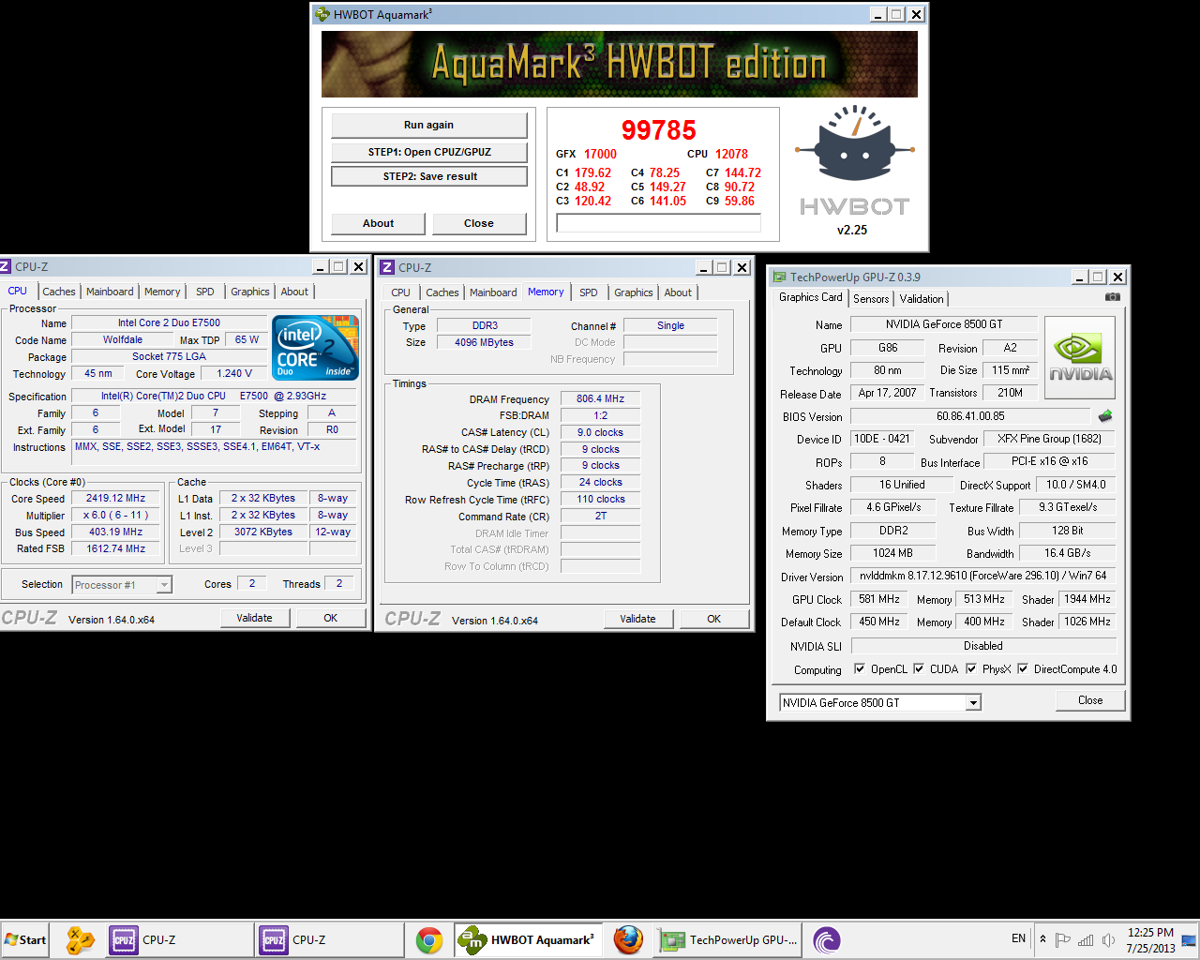Viewport: 1200px width, 960px height.
Task: Click Run again in Aquamark
Action: 429,125
